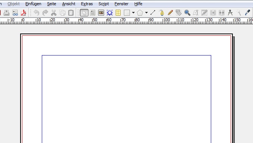Select the Freehand line pencil tool
The width and height of the screenshot is (253, 143).
tap(170, 13)
